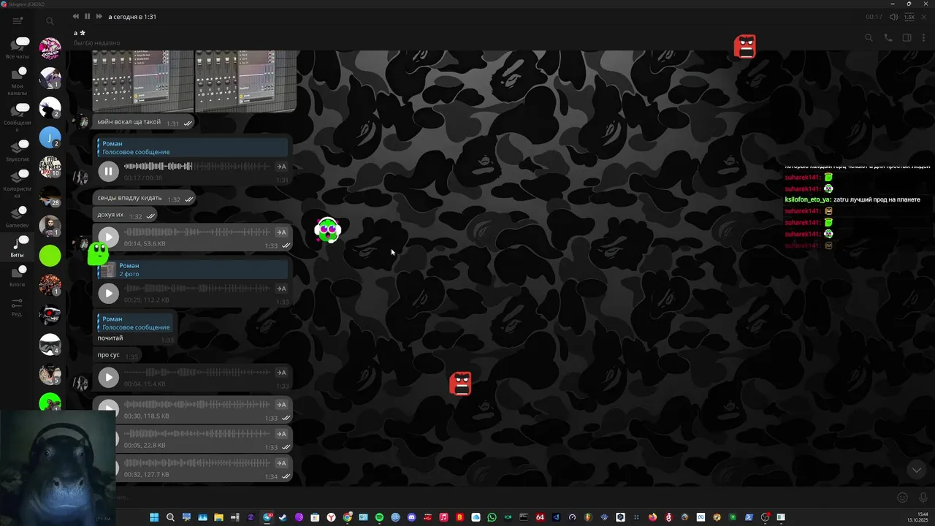935x526 pixels.
Task: Open Windows taskbar search
Action: 170,517
